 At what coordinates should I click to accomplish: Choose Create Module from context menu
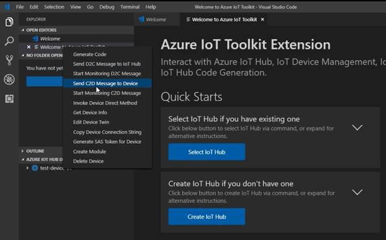(108, 152)
